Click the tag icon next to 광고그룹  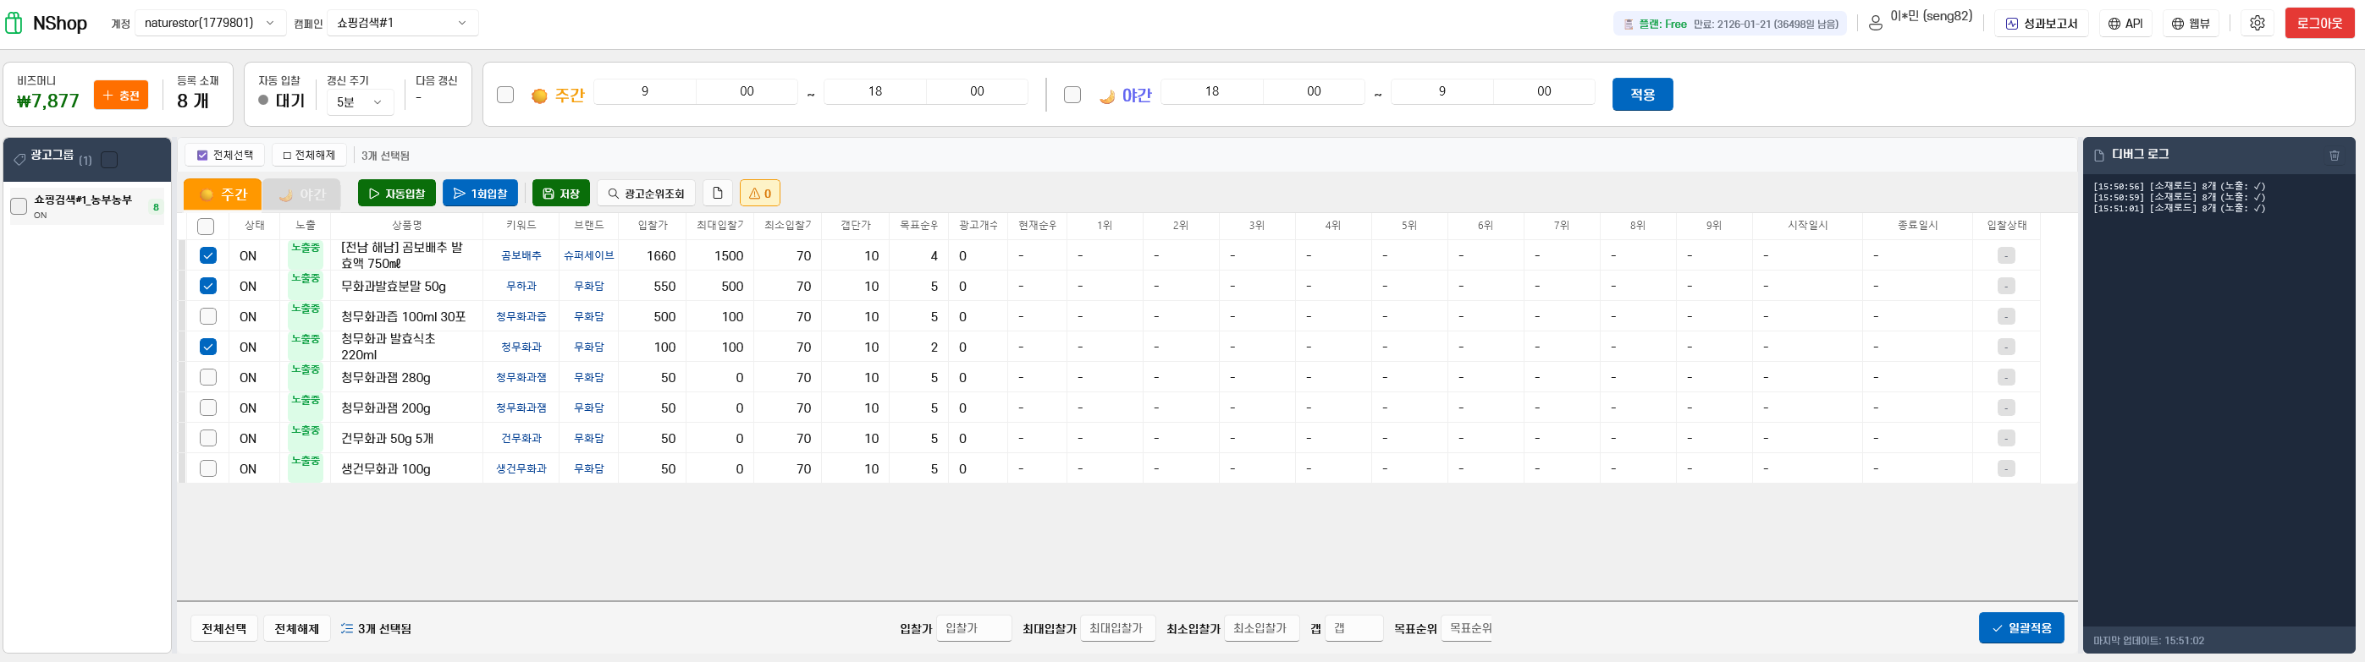19,160
